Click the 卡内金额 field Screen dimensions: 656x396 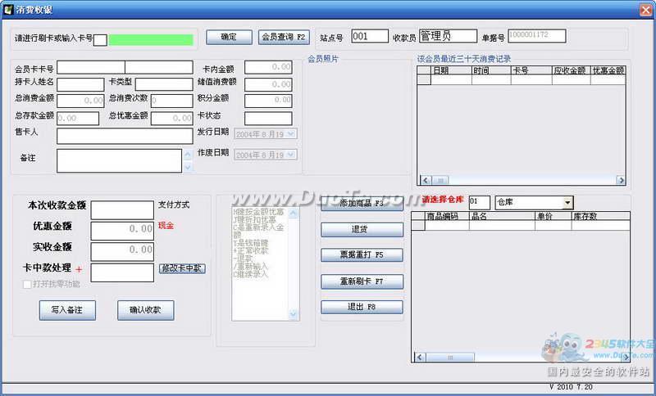coord(268,67)
